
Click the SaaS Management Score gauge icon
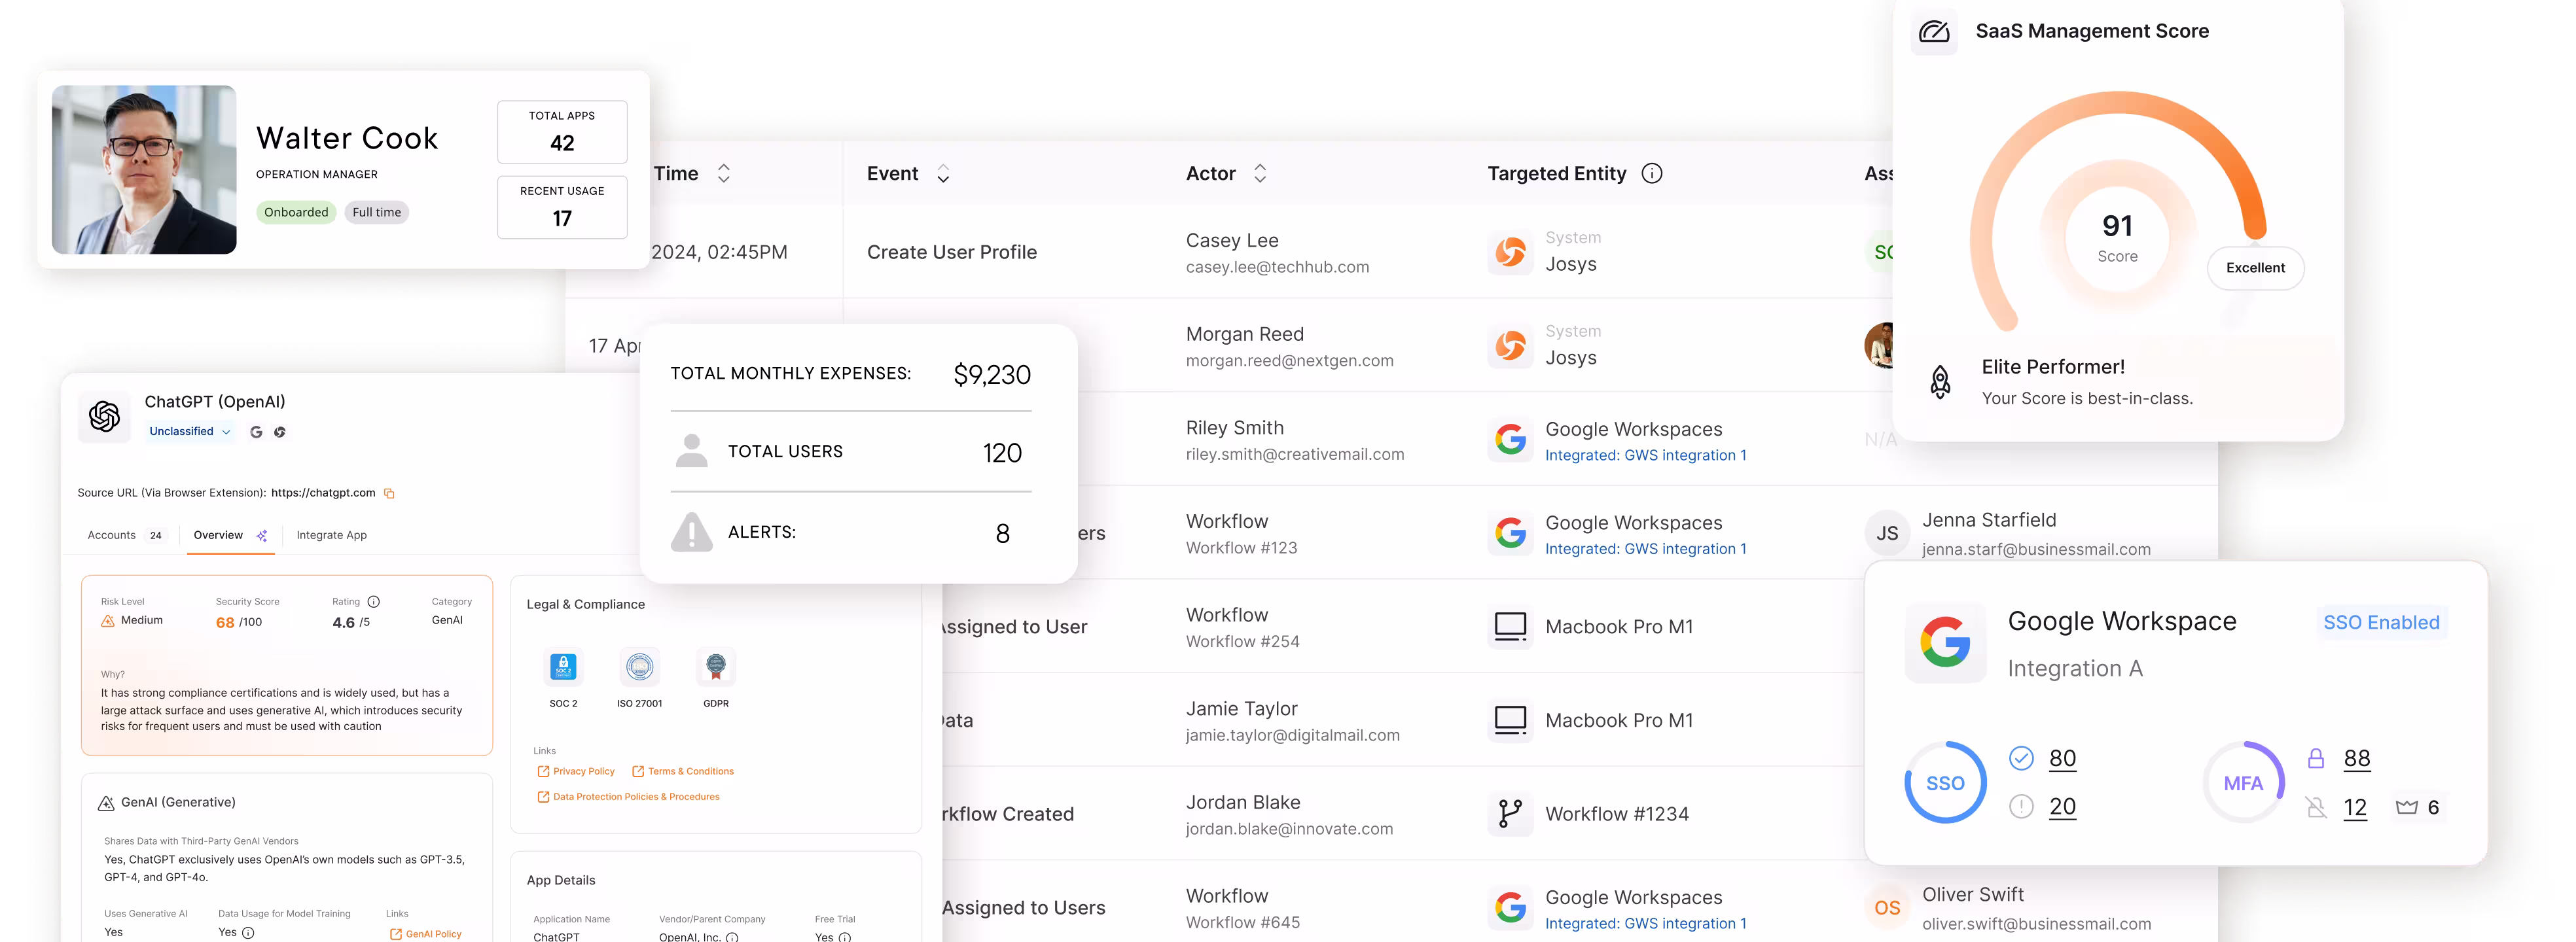point(1934,31)
